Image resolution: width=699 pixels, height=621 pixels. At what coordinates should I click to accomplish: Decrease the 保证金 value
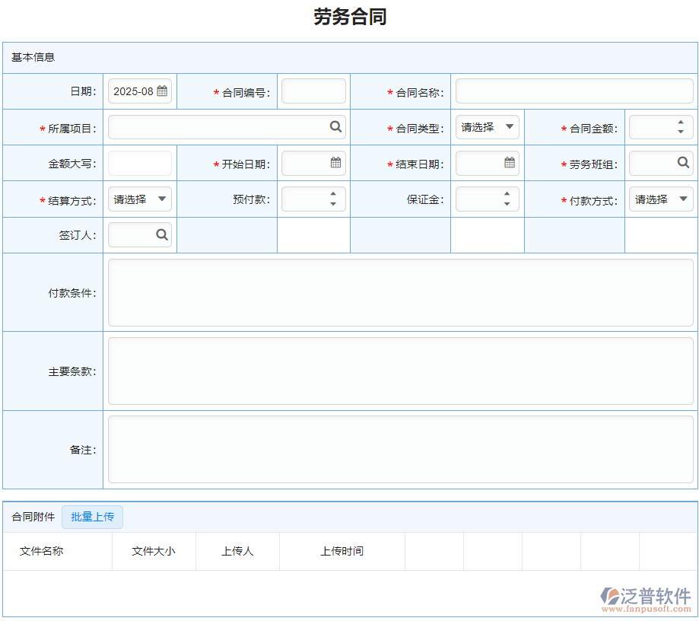[508, 202]
